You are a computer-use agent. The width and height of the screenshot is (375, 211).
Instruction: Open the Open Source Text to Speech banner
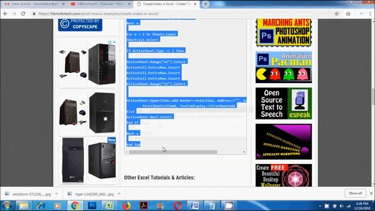284,103
